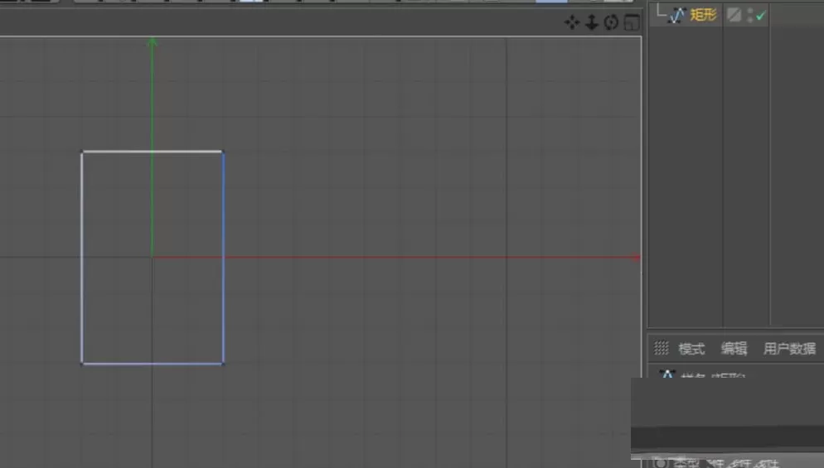
Task: Open the 模式 menu
Action: pos(691,348)
